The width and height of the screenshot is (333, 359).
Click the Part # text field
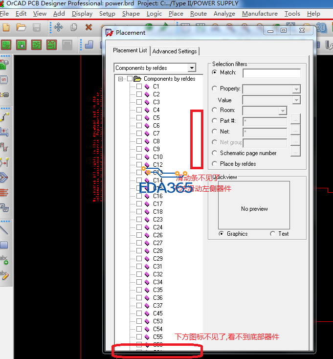pyautogui.click(x=265, y=122)
